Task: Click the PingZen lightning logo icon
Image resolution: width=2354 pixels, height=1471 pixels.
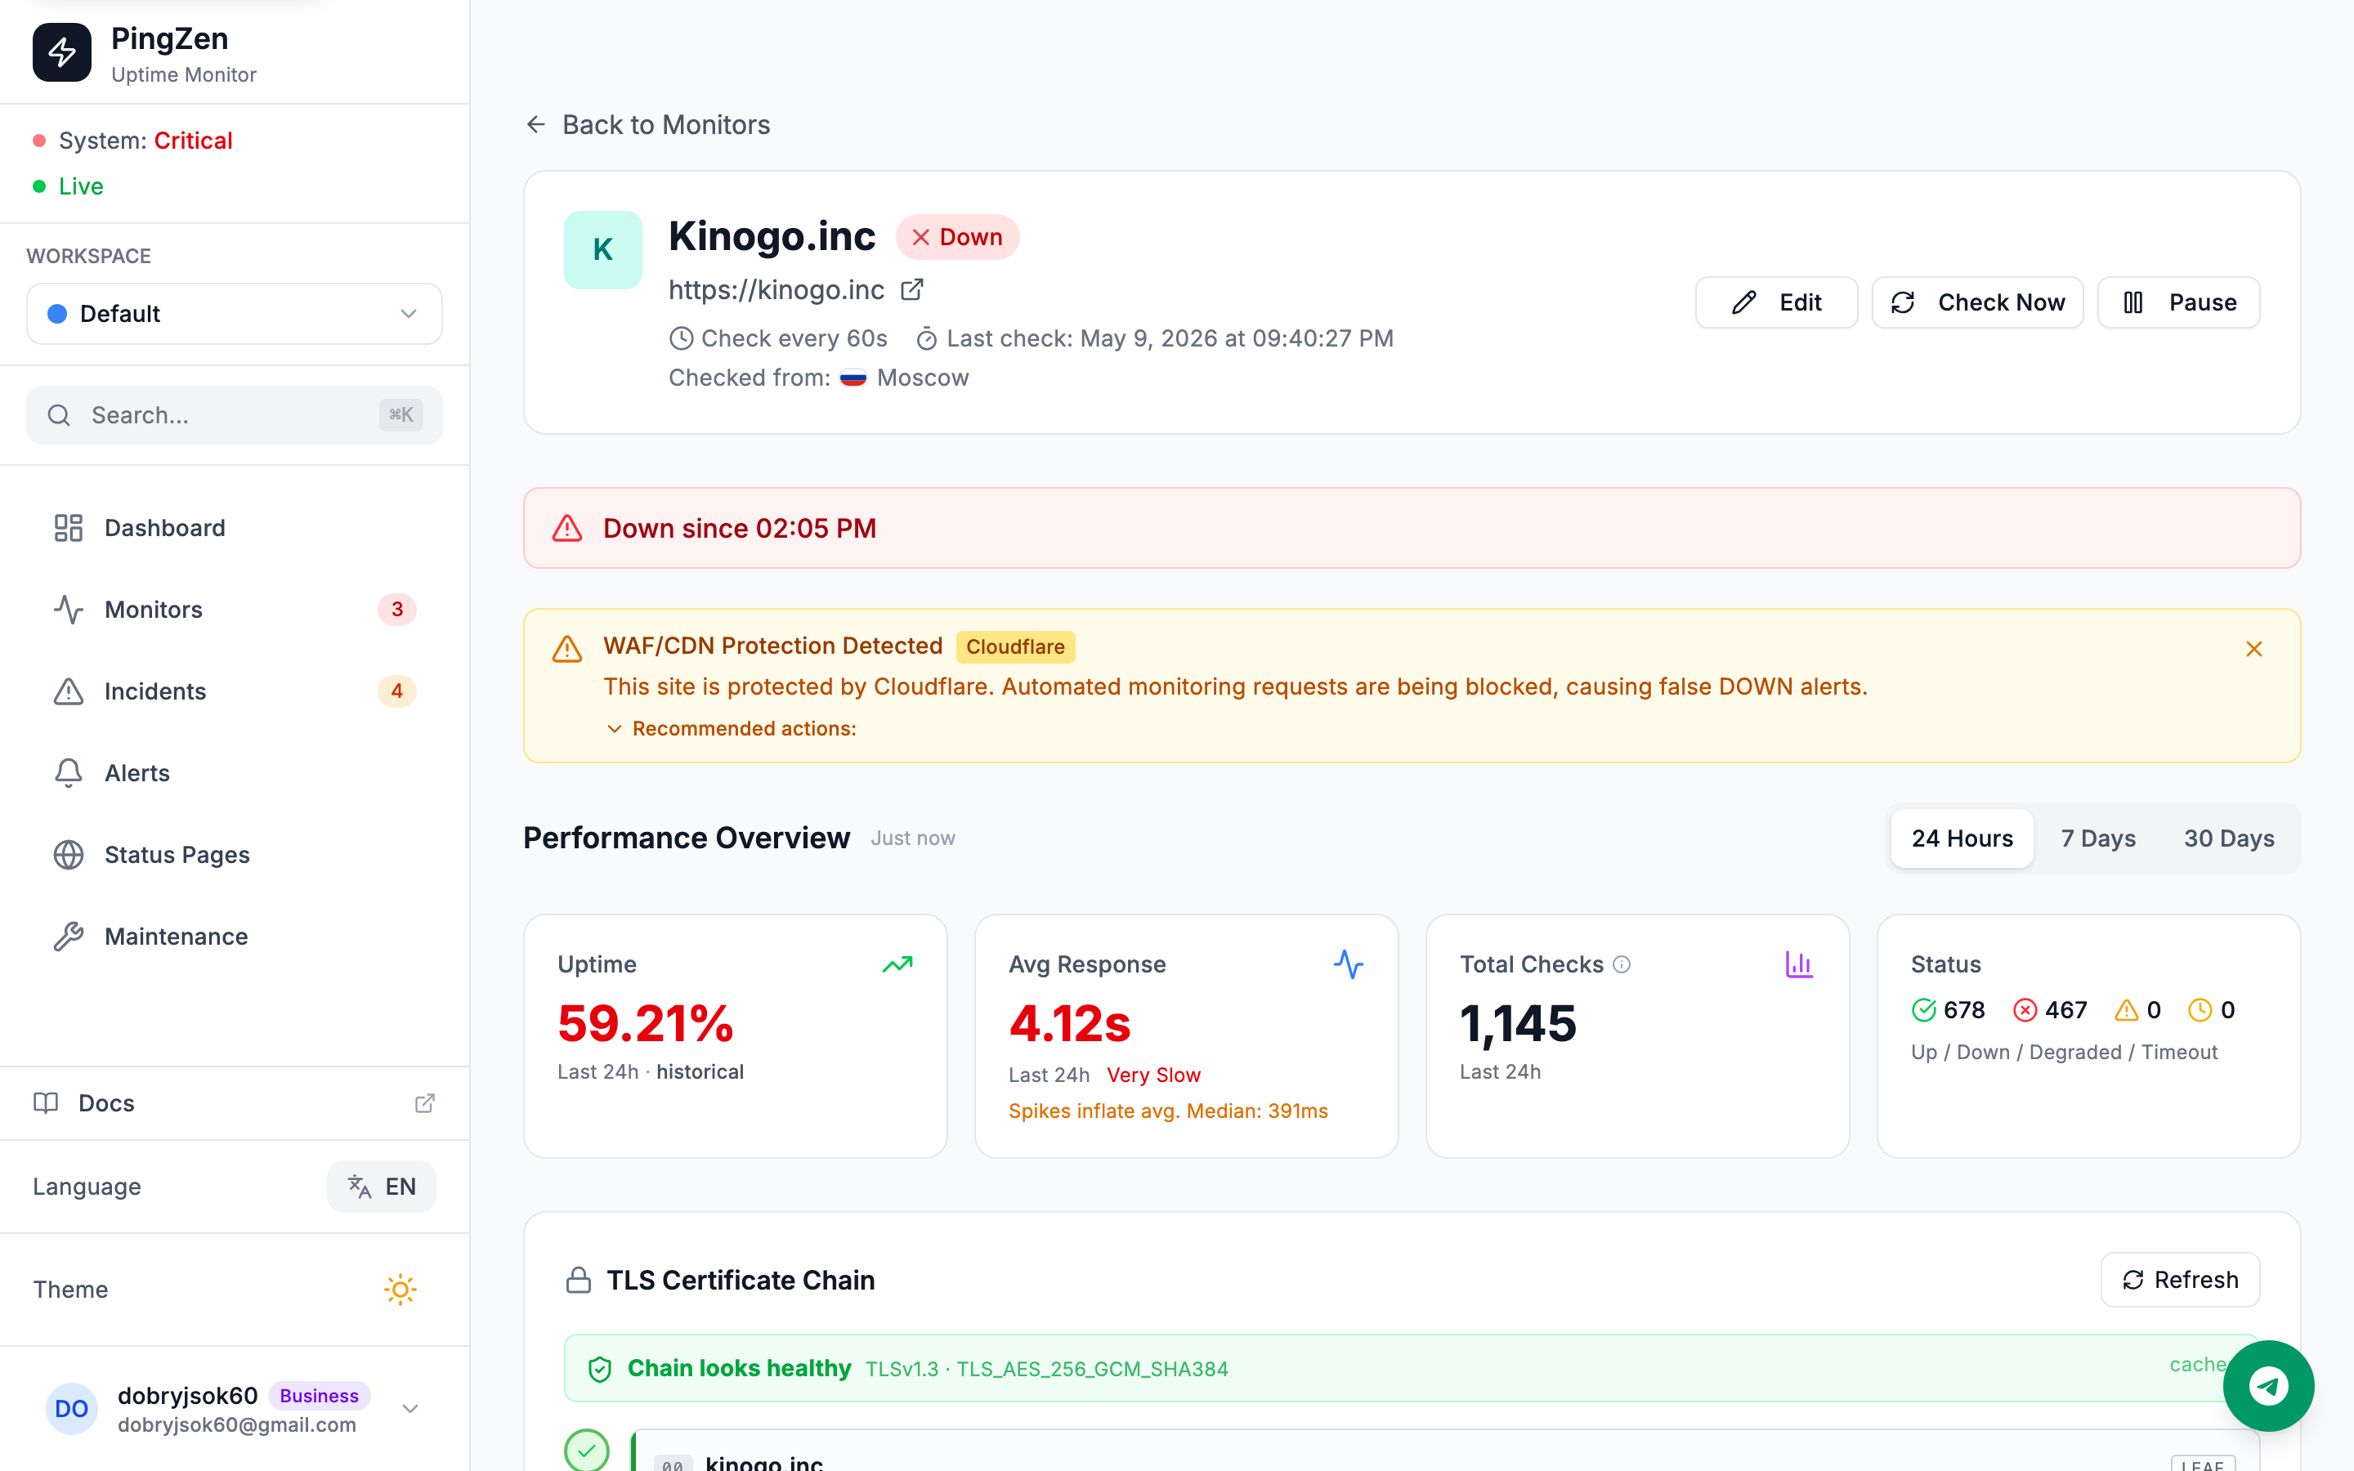Action: coord(61,52)
